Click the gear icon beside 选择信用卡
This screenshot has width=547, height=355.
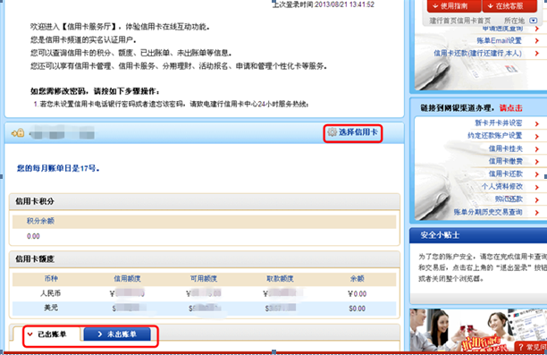click(332, 132)
